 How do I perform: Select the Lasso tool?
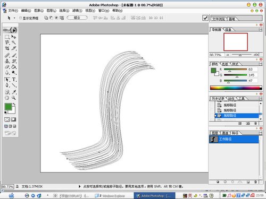coord(7,42)
